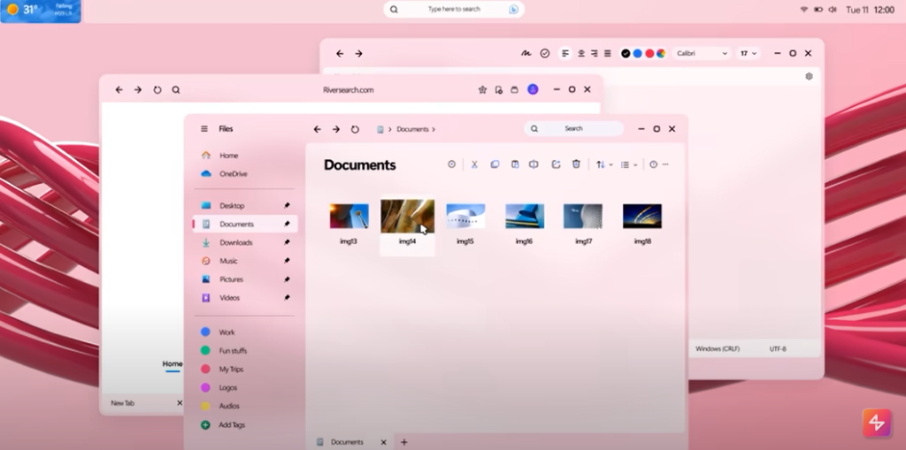
Task: Click the browser wallet icon near profile avatar
Action: point(514,89)
